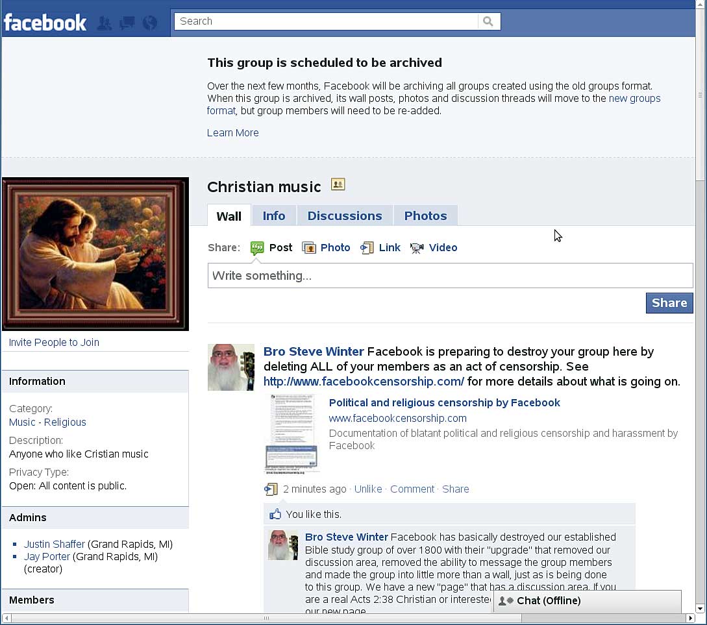Open the Religious category link

click(x=65, y=423)
